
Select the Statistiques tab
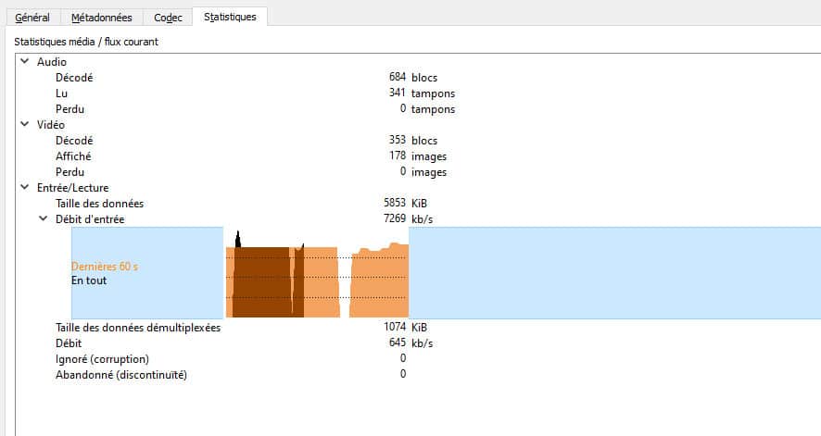[230, 17]
